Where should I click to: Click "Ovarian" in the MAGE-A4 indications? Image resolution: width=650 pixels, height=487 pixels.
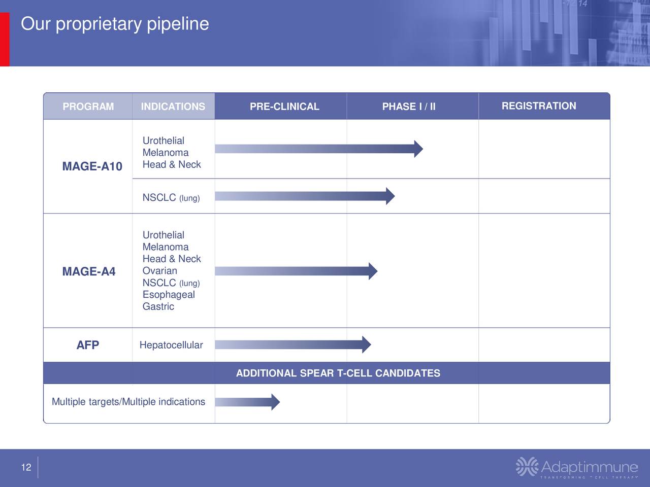160,271
